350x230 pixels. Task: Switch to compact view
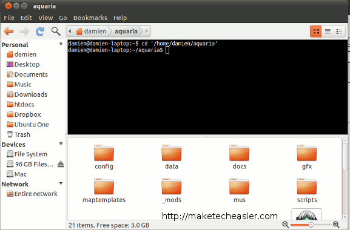[x=339, y=31]
